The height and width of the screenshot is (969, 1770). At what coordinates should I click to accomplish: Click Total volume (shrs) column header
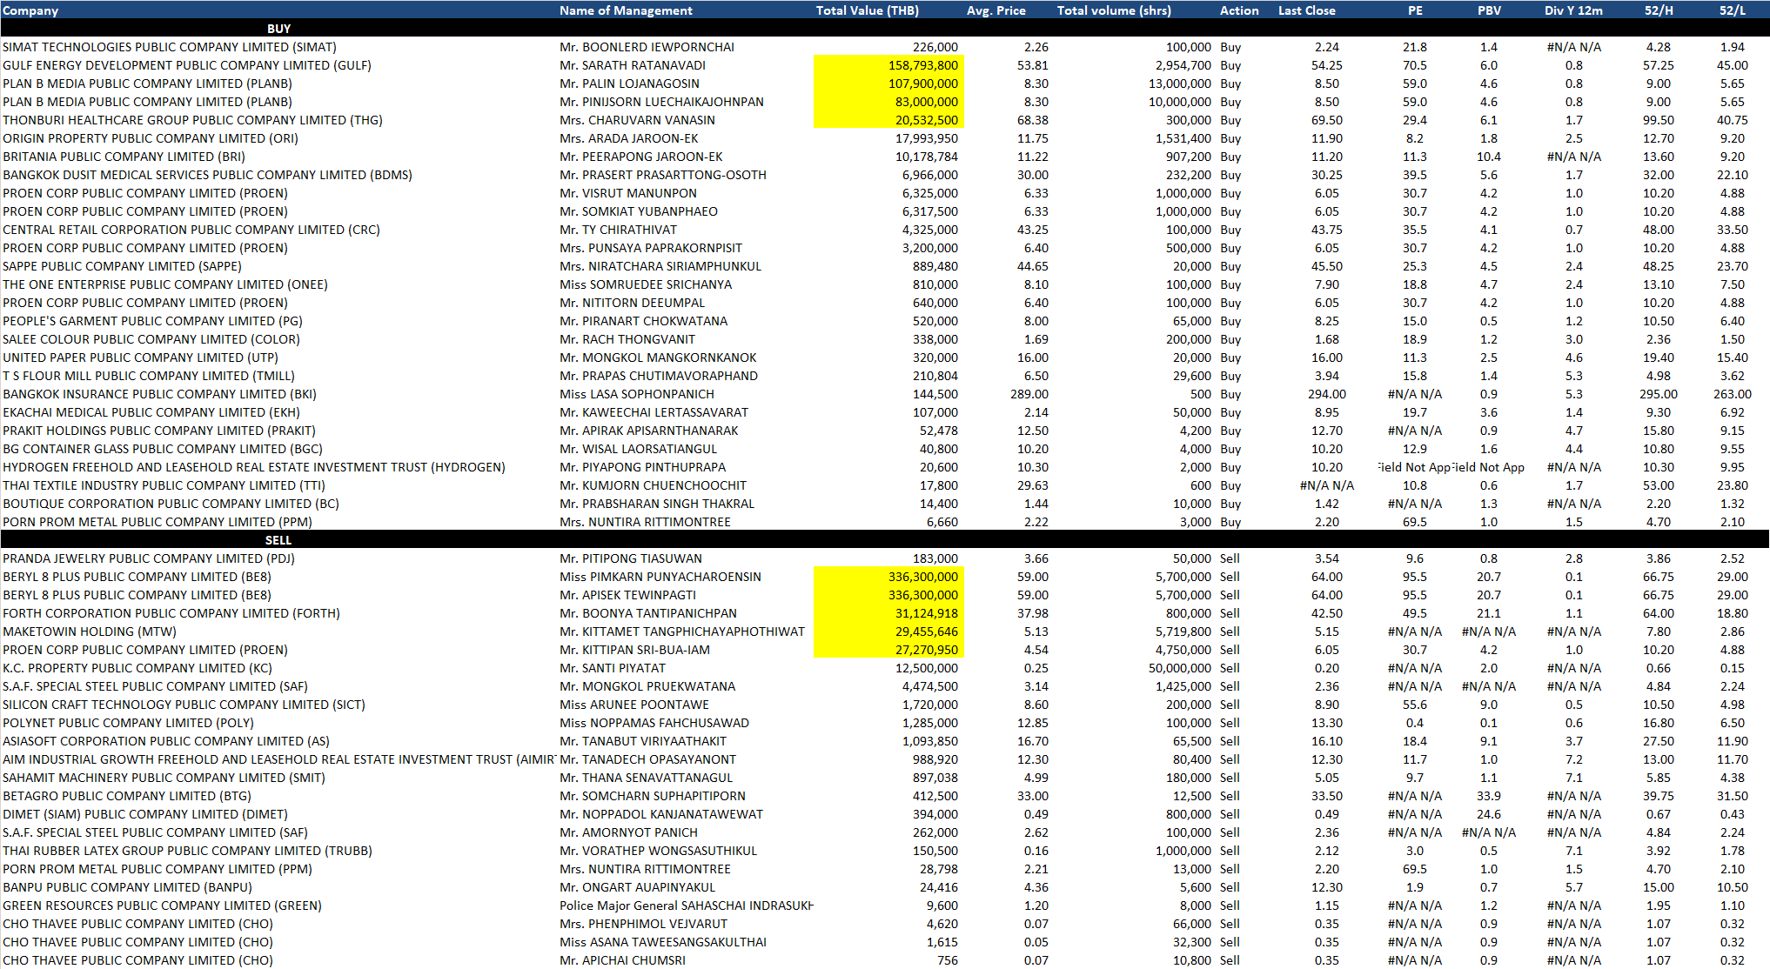(x=1114, y=10)
